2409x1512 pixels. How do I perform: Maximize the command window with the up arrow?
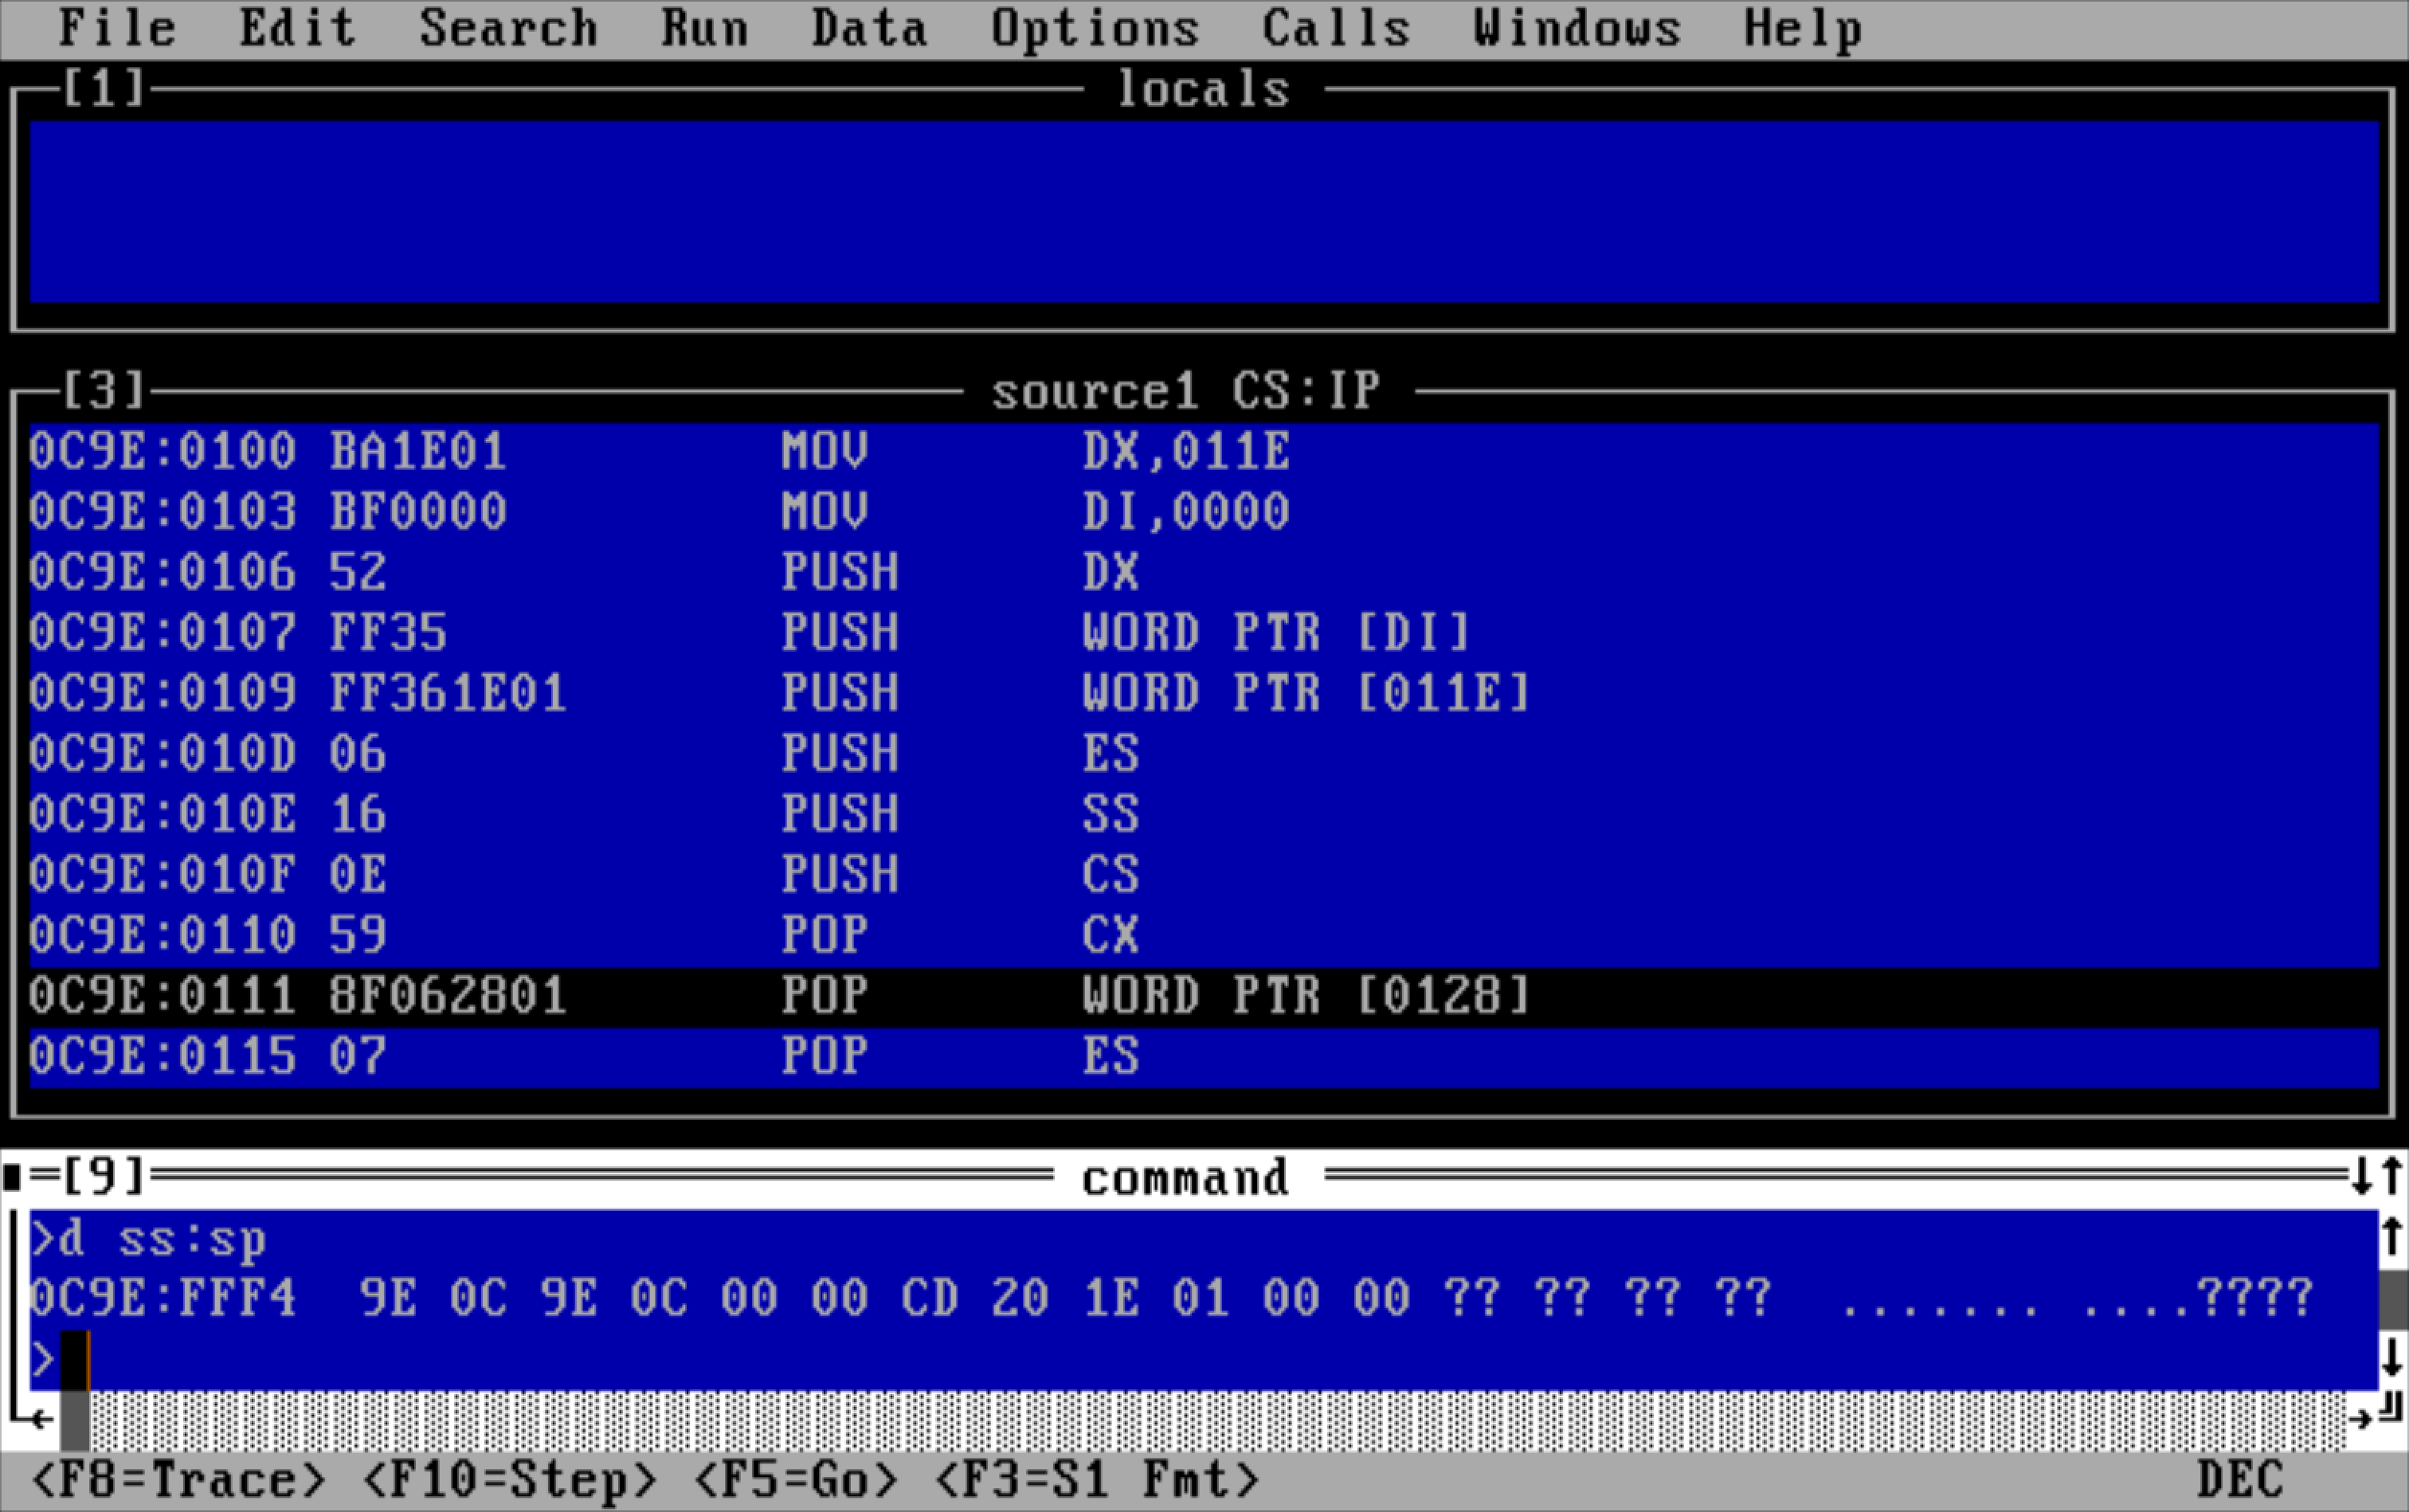click(x=2392, y=1176)
